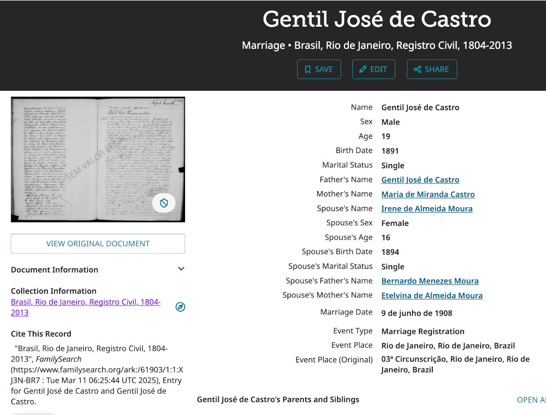Click the Cite This Record heading
The height and width of the screenshot is (415, 546).
(x=41, y=334)
